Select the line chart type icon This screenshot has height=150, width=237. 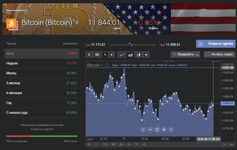(122, 55)
